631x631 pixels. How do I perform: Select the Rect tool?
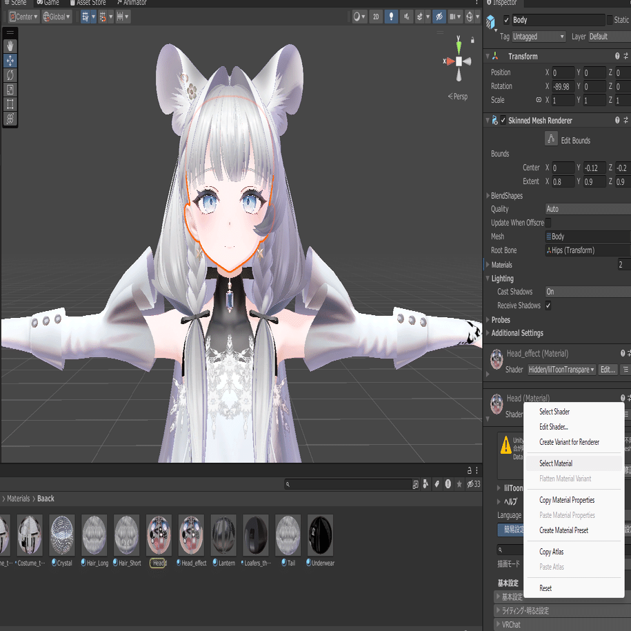(10, 104)
